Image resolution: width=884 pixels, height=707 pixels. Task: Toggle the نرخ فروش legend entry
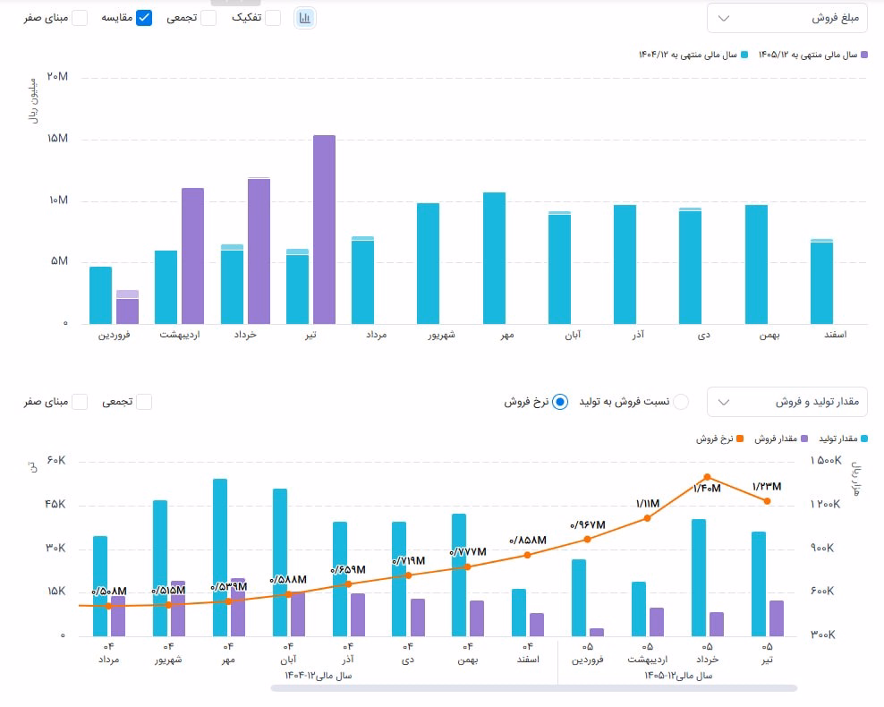(719, 439)
